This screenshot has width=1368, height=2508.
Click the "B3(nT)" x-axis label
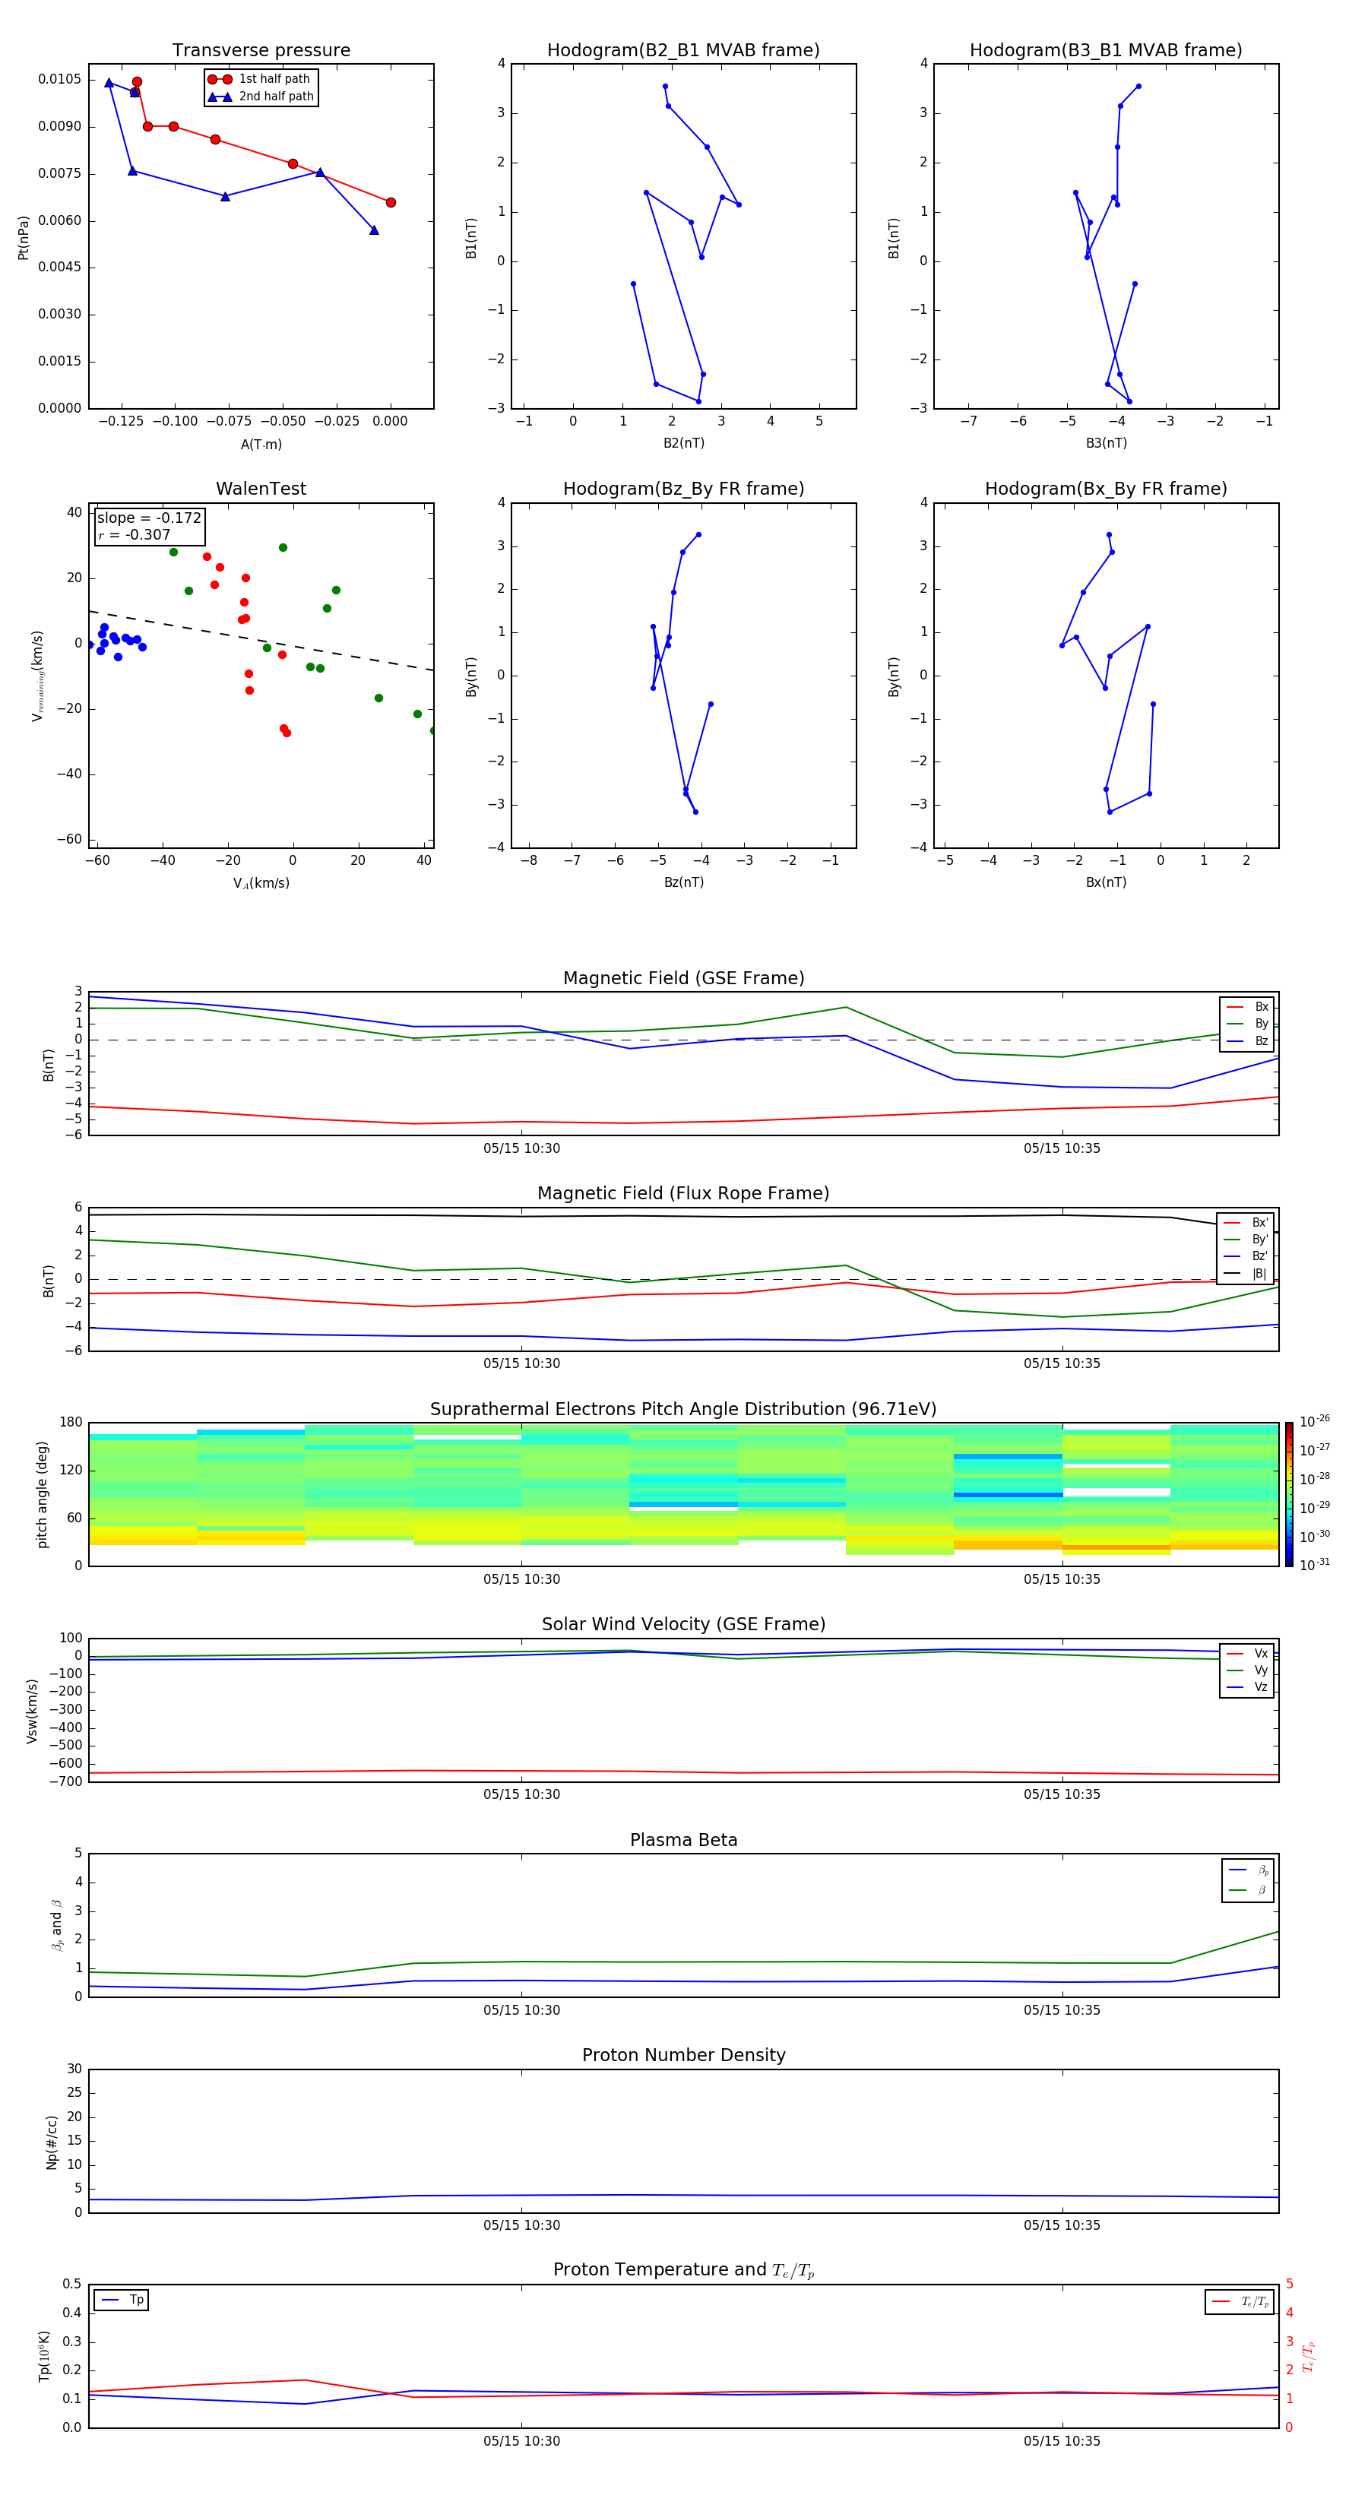[1106, 443]
